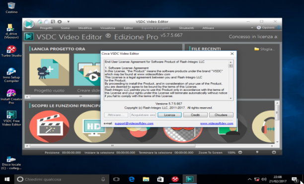
Task: Click the license text scrollbar down arrow
Action: coord(230,98)
